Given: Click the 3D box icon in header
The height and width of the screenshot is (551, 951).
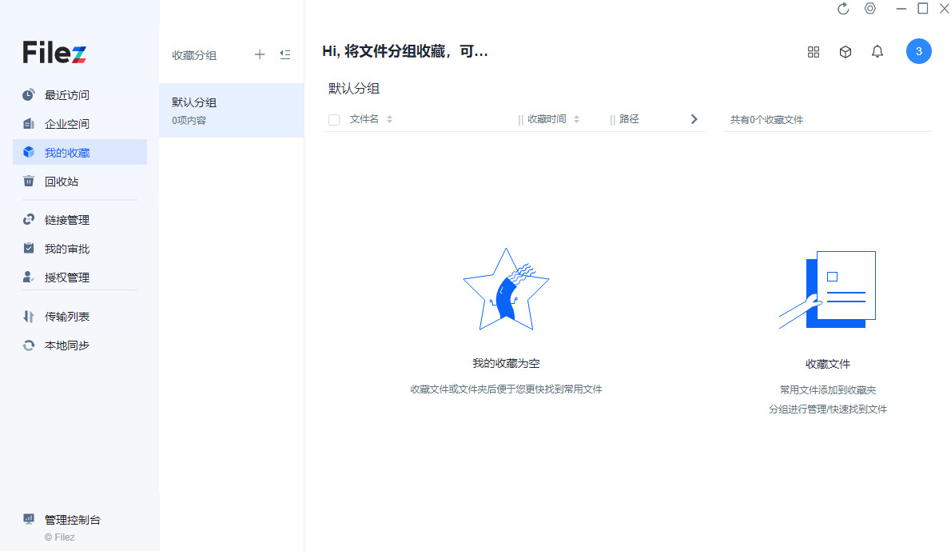Looking at the screenshot, I should 846,52.
